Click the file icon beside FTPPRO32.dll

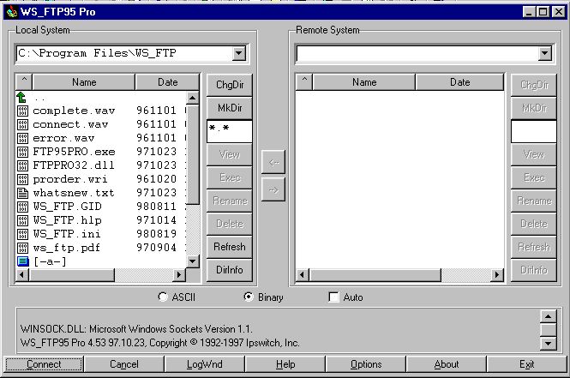coord(22,165)
